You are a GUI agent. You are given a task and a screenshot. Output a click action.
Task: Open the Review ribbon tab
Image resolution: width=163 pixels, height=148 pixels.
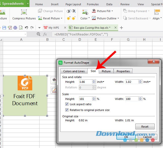[125, 4]
